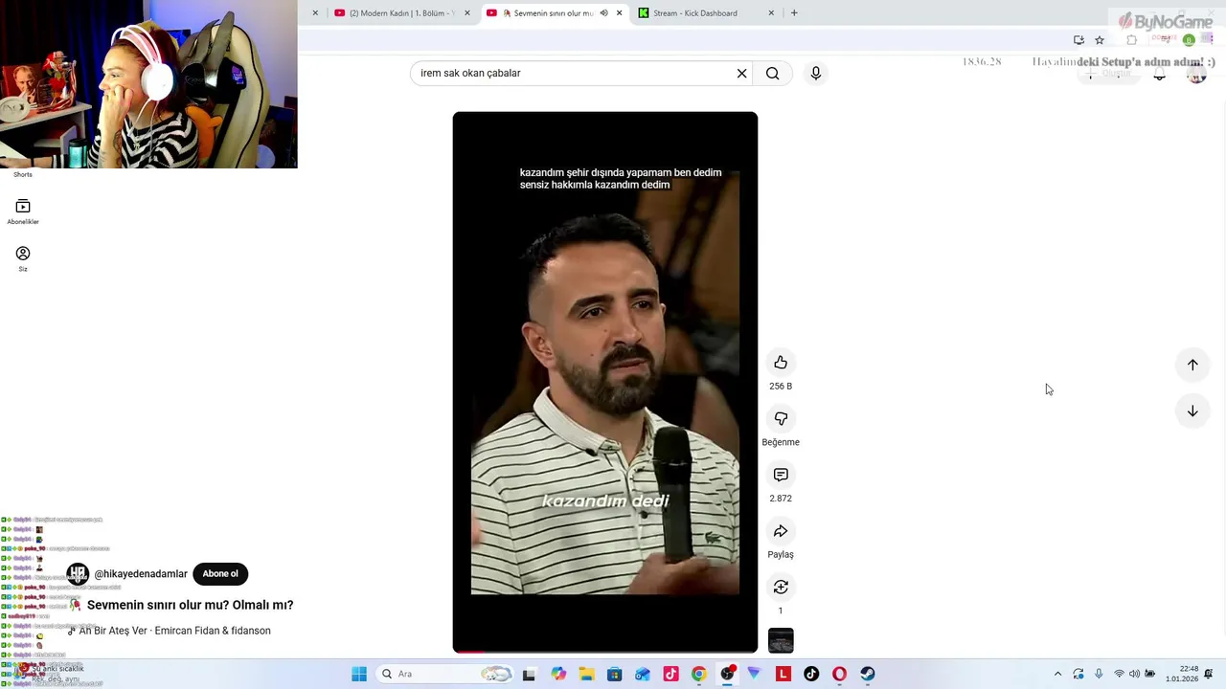
Task: Like the Short with thumbs-up icon
Action: click(781, 363)
